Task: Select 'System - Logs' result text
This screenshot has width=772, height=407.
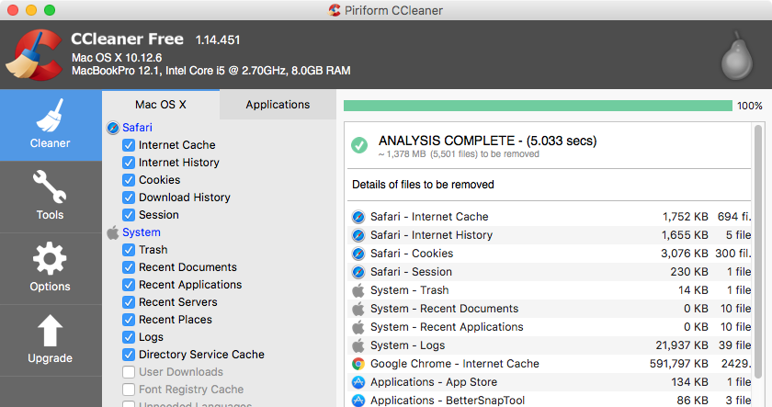Action: click(x=408, y=345)
